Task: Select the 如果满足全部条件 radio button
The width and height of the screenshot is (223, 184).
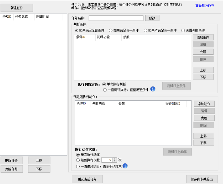Action: (76, 31)
